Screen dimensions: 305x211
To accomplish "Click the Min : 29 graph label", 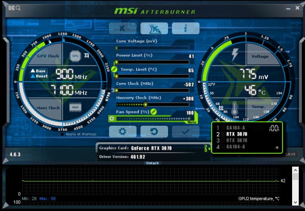I will [29, 199].
